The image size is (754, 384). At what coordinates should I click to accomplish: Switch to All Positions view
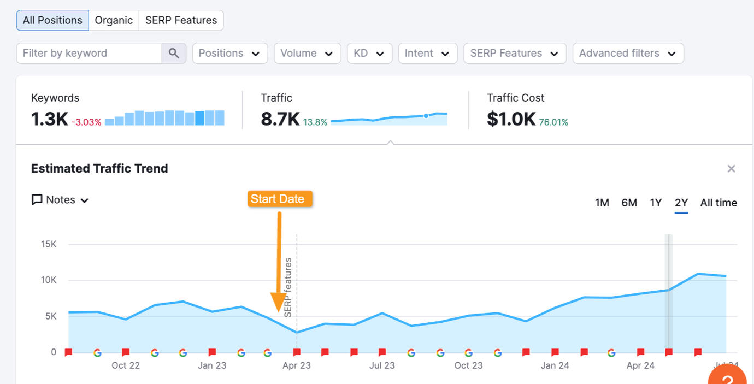tap(52, 20)
